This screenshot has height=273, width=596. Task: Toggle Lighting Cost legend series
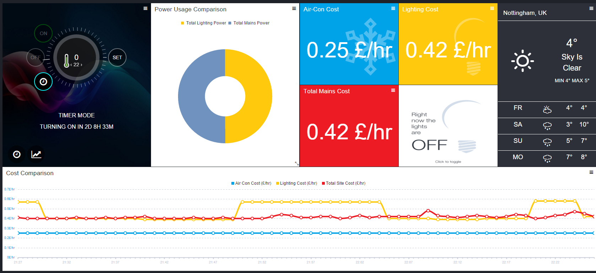[x=296, y=183]
